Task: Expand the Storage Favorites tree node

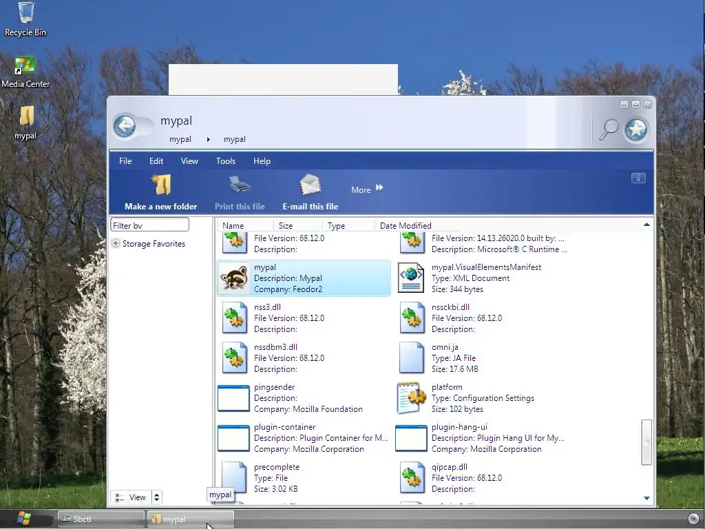Action: click(x=116, y=243)
